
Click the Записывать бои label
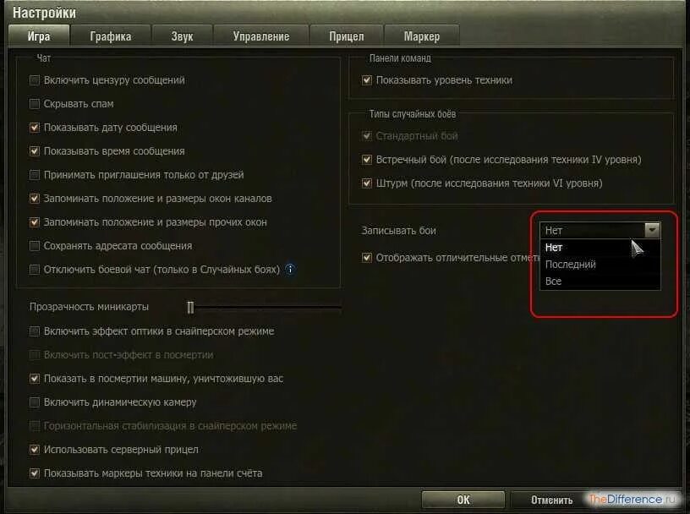coord(398,231)
